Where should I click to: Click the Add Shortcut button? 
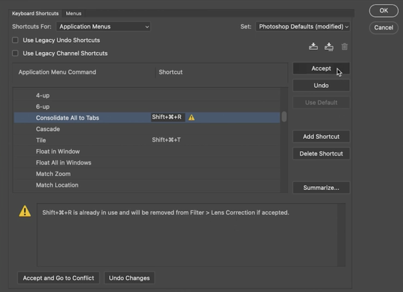(321, 137)
